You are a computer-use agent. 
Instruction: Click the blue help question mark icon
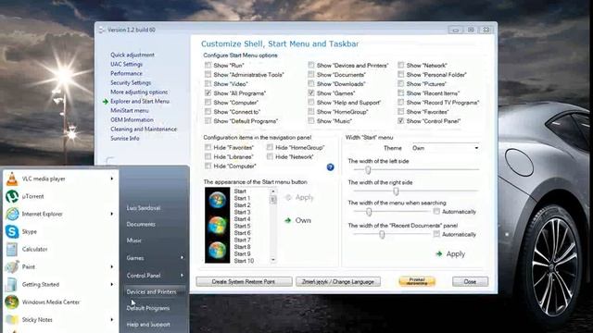point(330,167)
